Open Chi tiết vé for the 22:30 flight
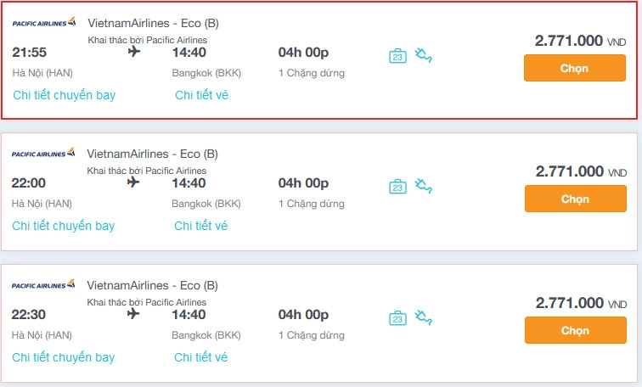Image resolution: width=642 pixels, height=387 pixels. point(200,357)
